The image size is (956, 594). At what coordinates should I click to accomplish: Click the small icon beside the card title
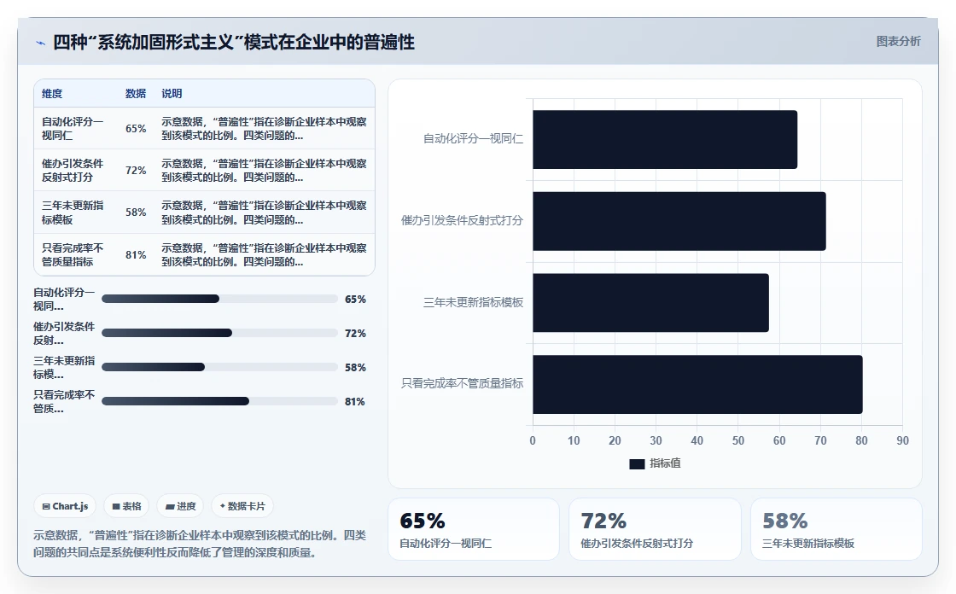41,43
